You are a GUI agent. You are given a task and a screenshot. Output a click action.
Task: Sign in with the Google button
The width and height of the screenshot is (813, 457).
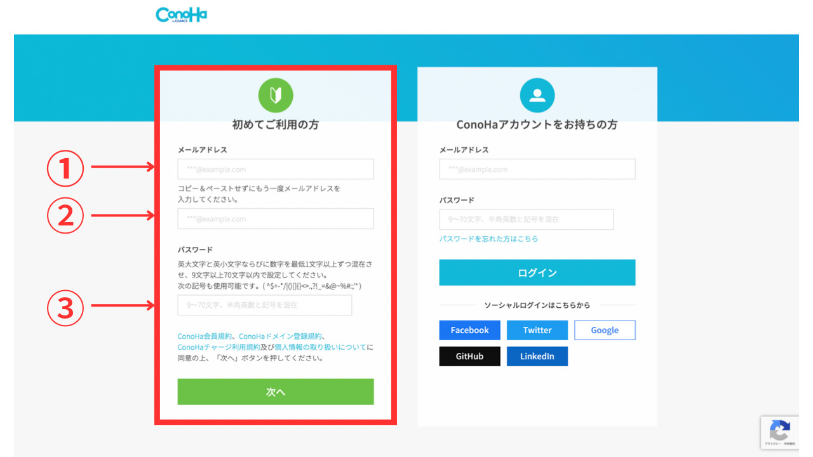[x=605, y=330]
